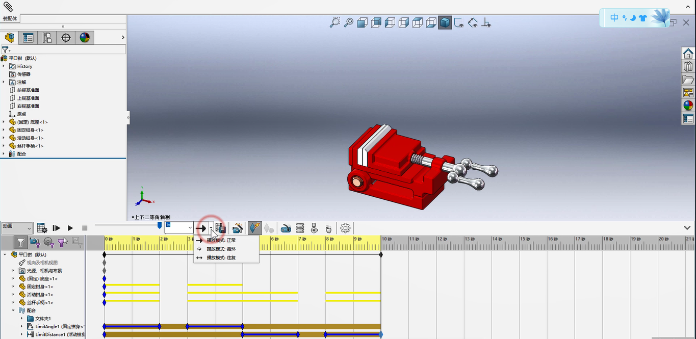Collapse the MotionManager panel chevron

click(687, 228)
